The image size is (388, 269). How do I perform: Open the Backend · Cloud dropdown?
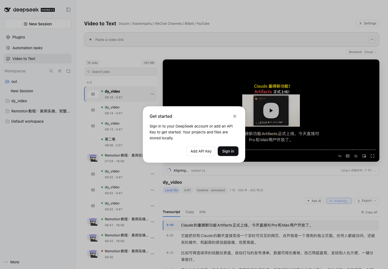tap(363, 52)
